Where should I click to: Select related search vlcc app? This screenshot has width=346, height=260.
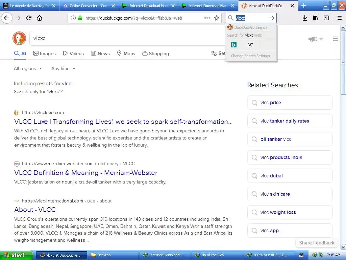tap(290, 231)
